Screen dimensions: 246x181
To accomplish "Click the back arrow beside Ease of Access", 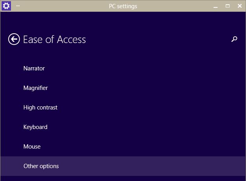I will [x=14, y=39].
